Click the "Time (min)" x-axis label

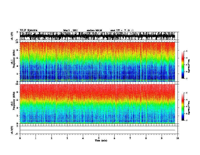pyautogui.click(x=101, y=141)
